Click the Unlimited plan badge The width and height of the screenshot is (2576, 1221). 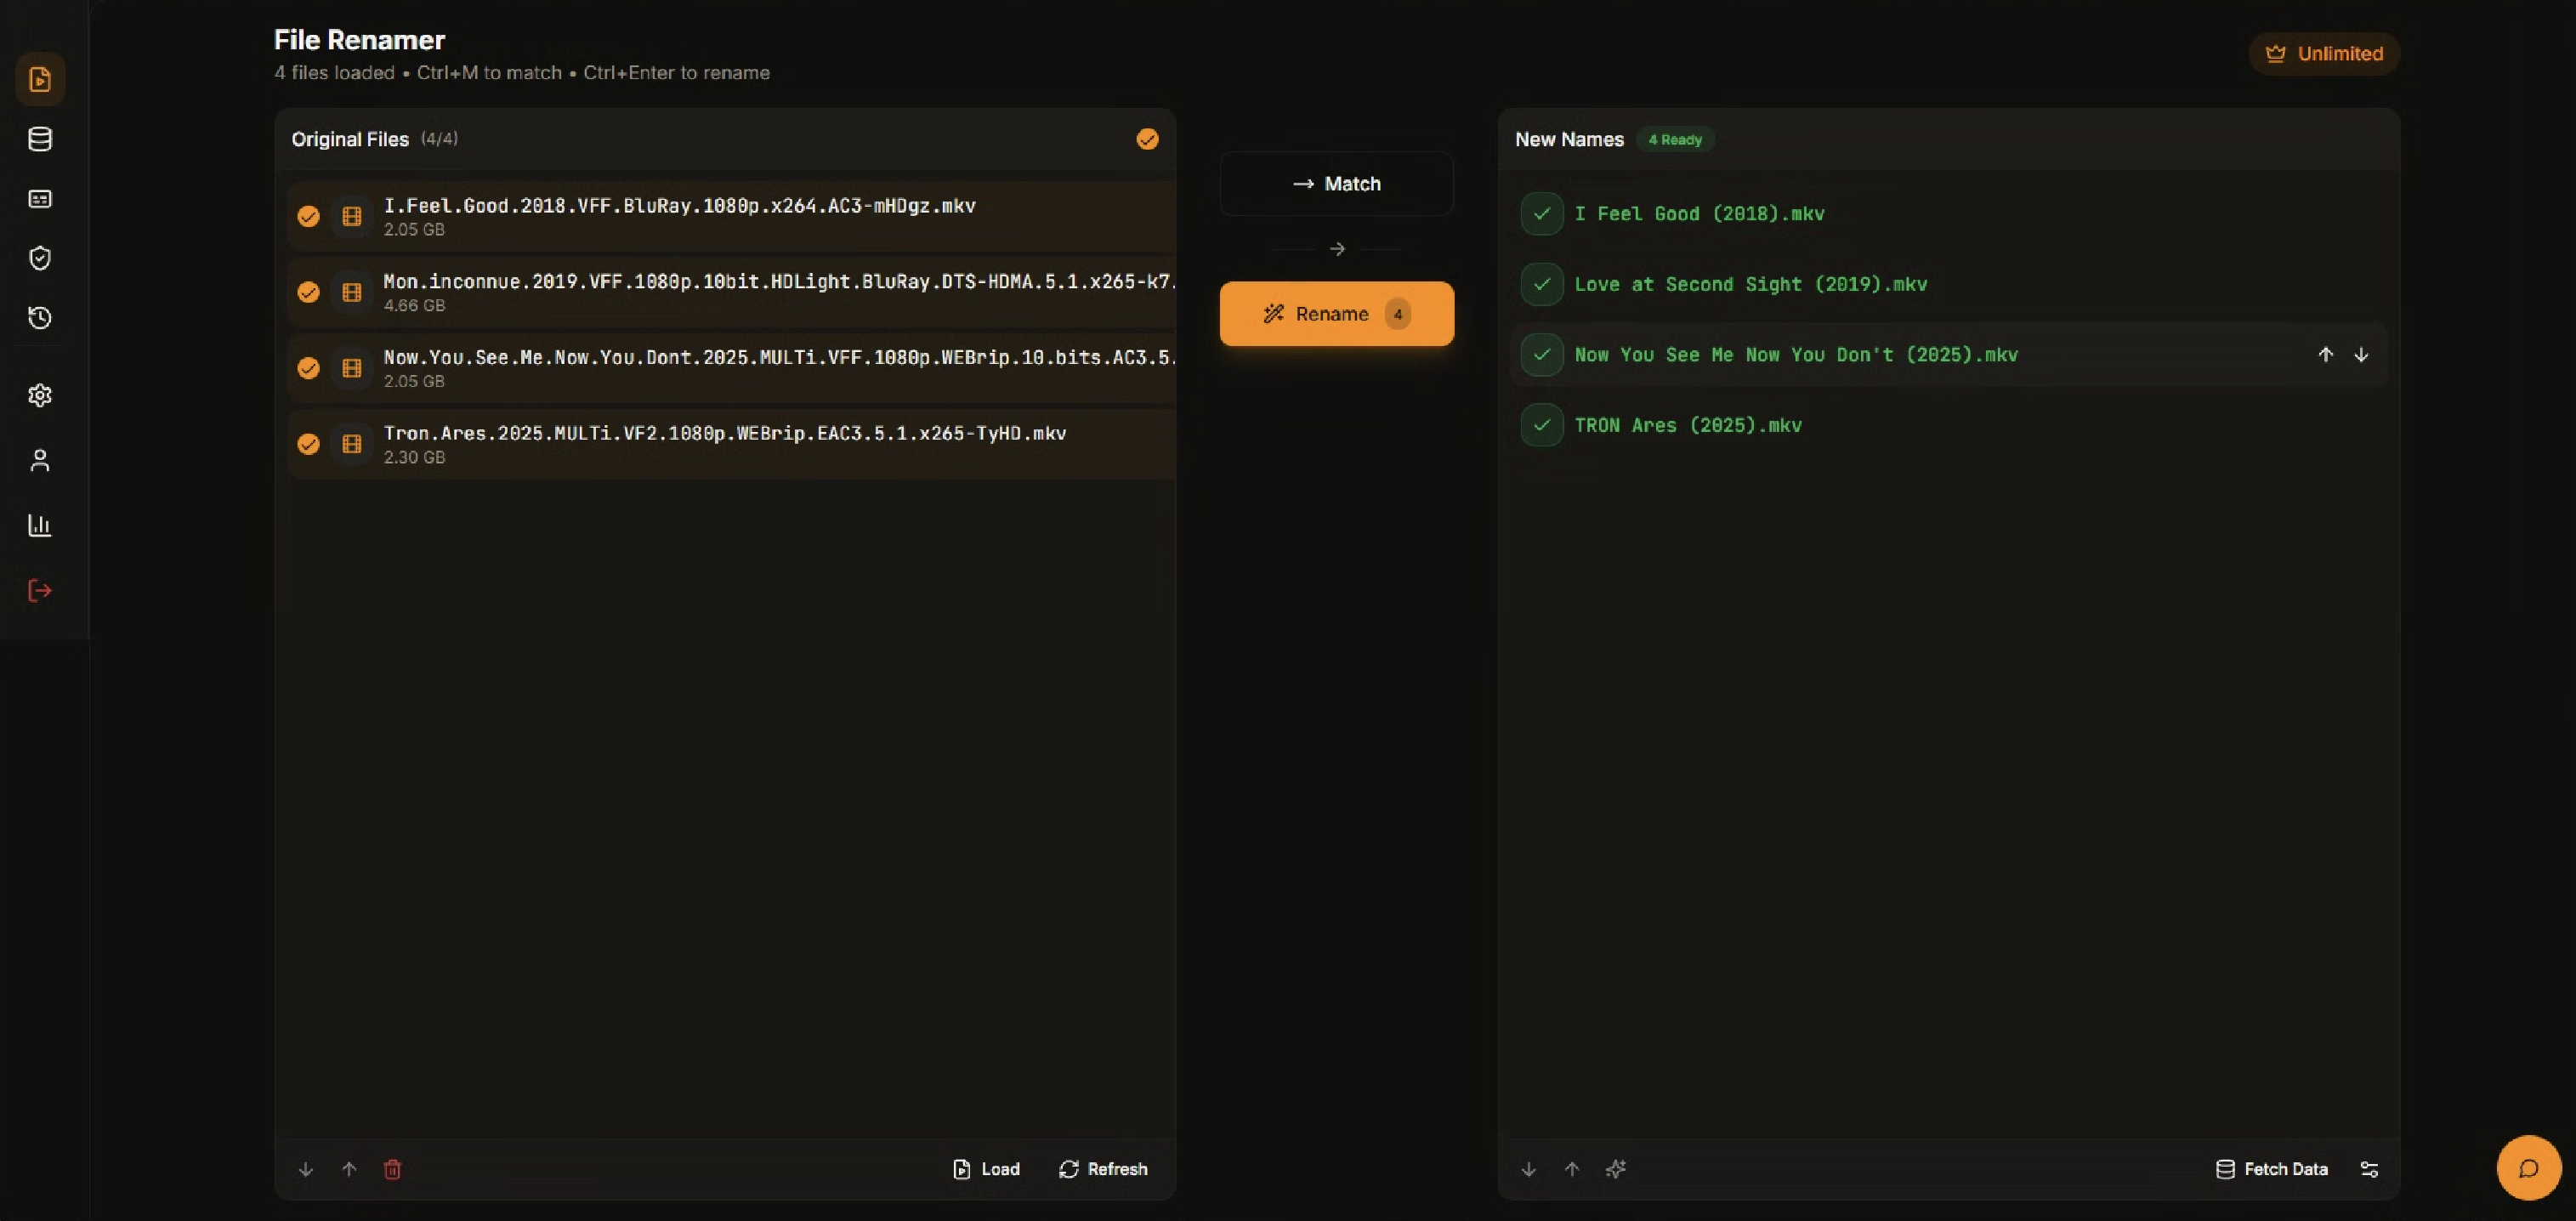point(2323,53)
